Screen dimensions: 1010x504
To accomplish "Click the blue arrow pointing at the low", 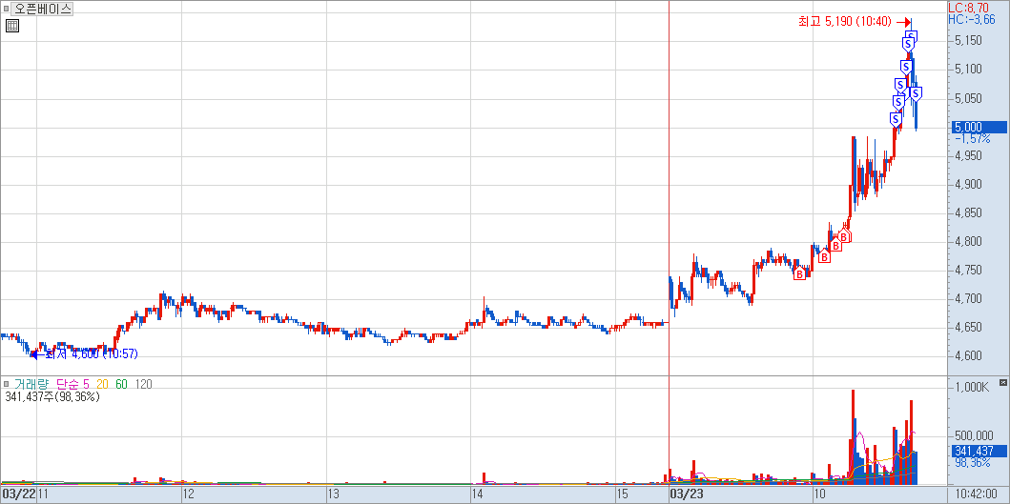I will (x=37, y=354).
